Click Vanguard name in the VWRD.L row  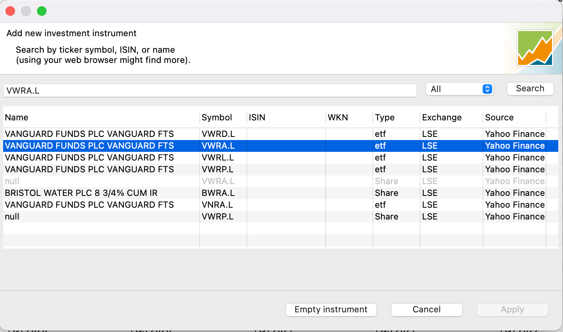(89, 134)
